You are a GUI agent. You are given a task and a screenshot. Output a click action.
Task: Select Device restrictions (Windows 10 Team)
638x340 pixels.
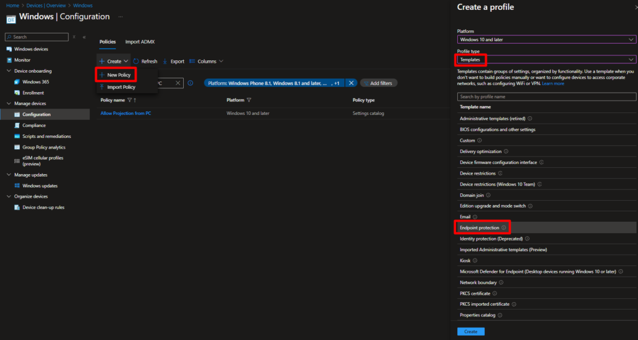pyautogui.click(x=546, y=185)
